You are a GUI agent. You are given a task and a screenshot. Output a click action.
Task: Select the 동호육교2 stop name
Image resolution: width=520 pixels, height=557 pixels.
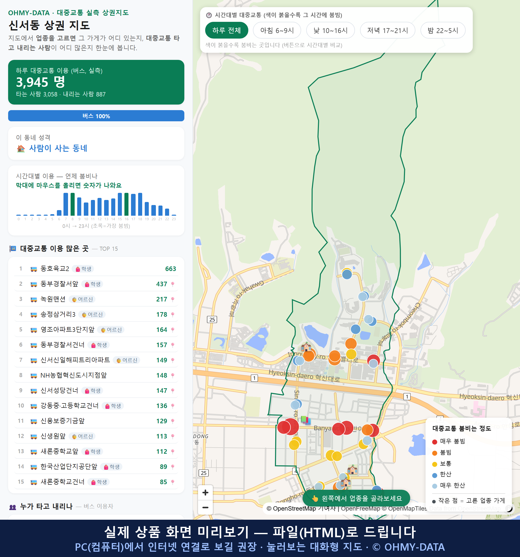[55, 269]
